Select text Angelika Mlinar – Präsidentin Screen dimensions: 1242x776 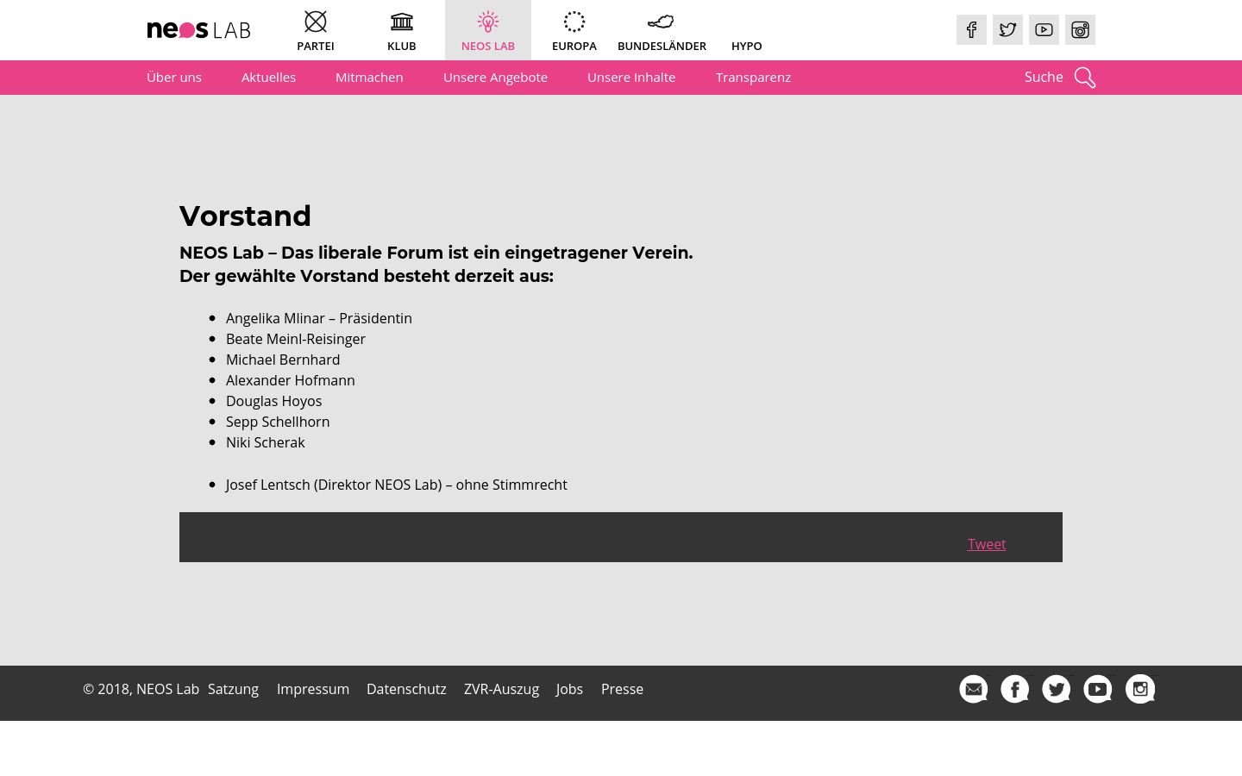click(319, 318)
